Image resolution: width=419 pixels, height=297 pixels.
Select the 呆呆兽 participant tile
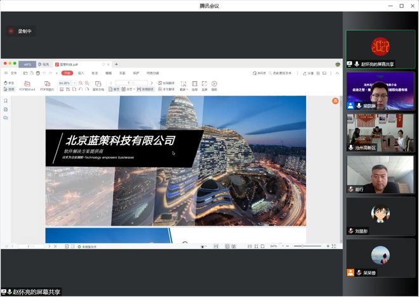coord(380,258)
